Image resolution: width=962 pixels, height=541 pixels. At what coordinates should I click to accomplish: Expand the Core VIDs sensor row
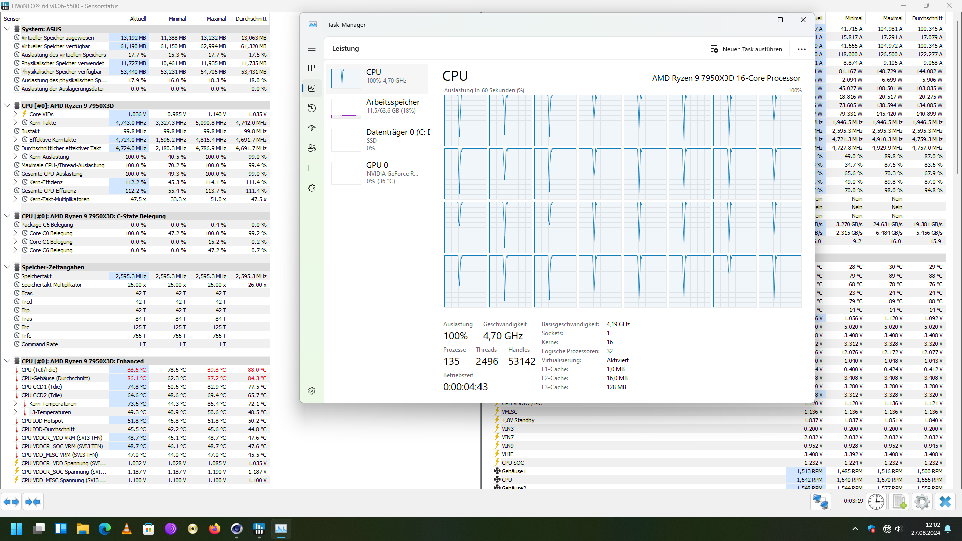(15, 114)
